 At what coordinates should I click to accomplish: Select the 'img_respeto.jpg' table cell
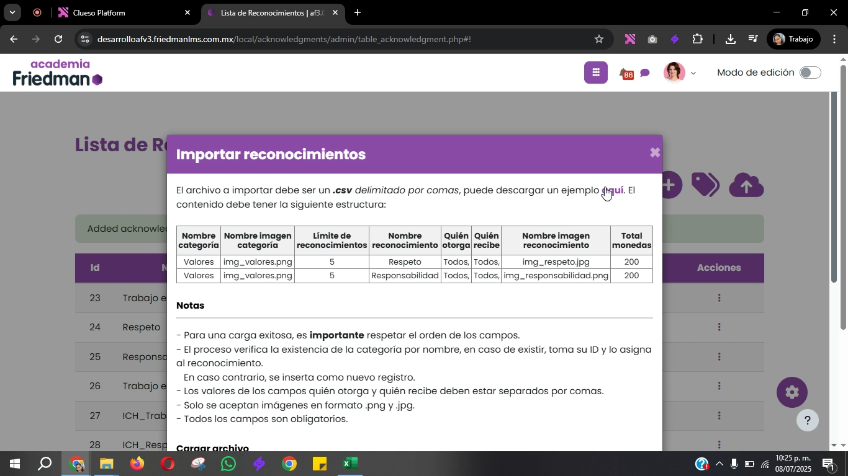(x=556, y=262)
